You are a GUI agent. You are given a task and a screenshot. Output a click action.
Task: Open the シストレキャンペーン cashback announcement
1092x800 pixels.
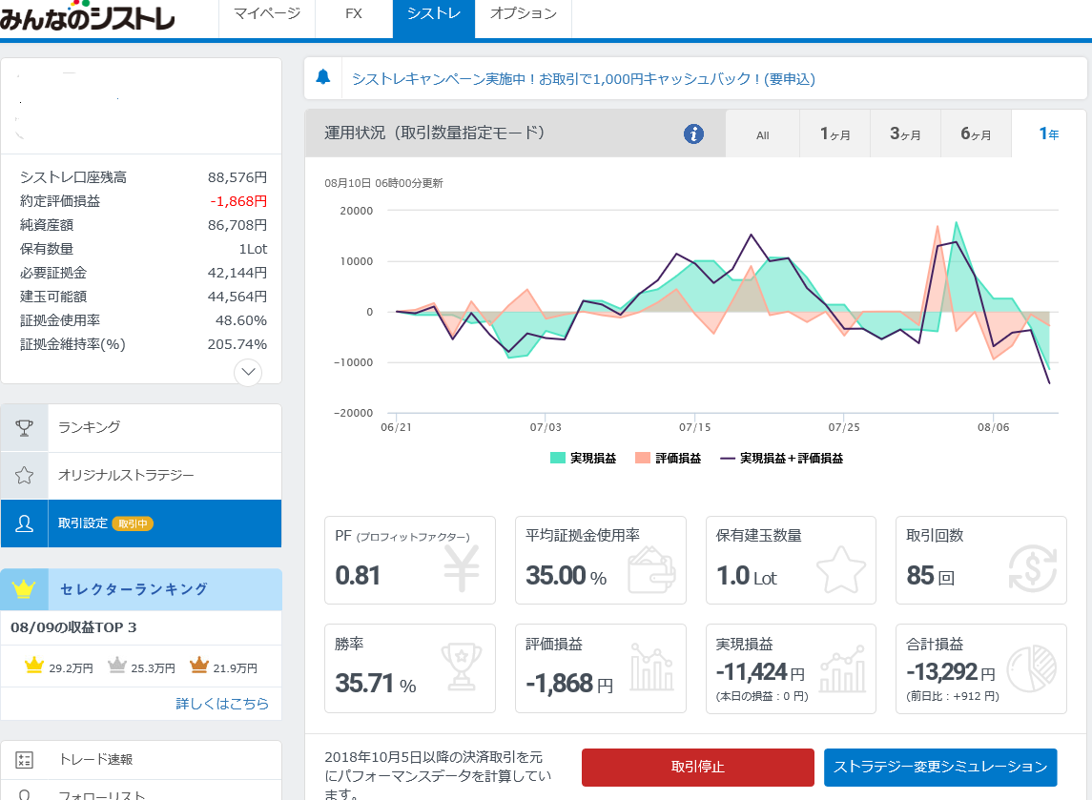tap(584, 79)
